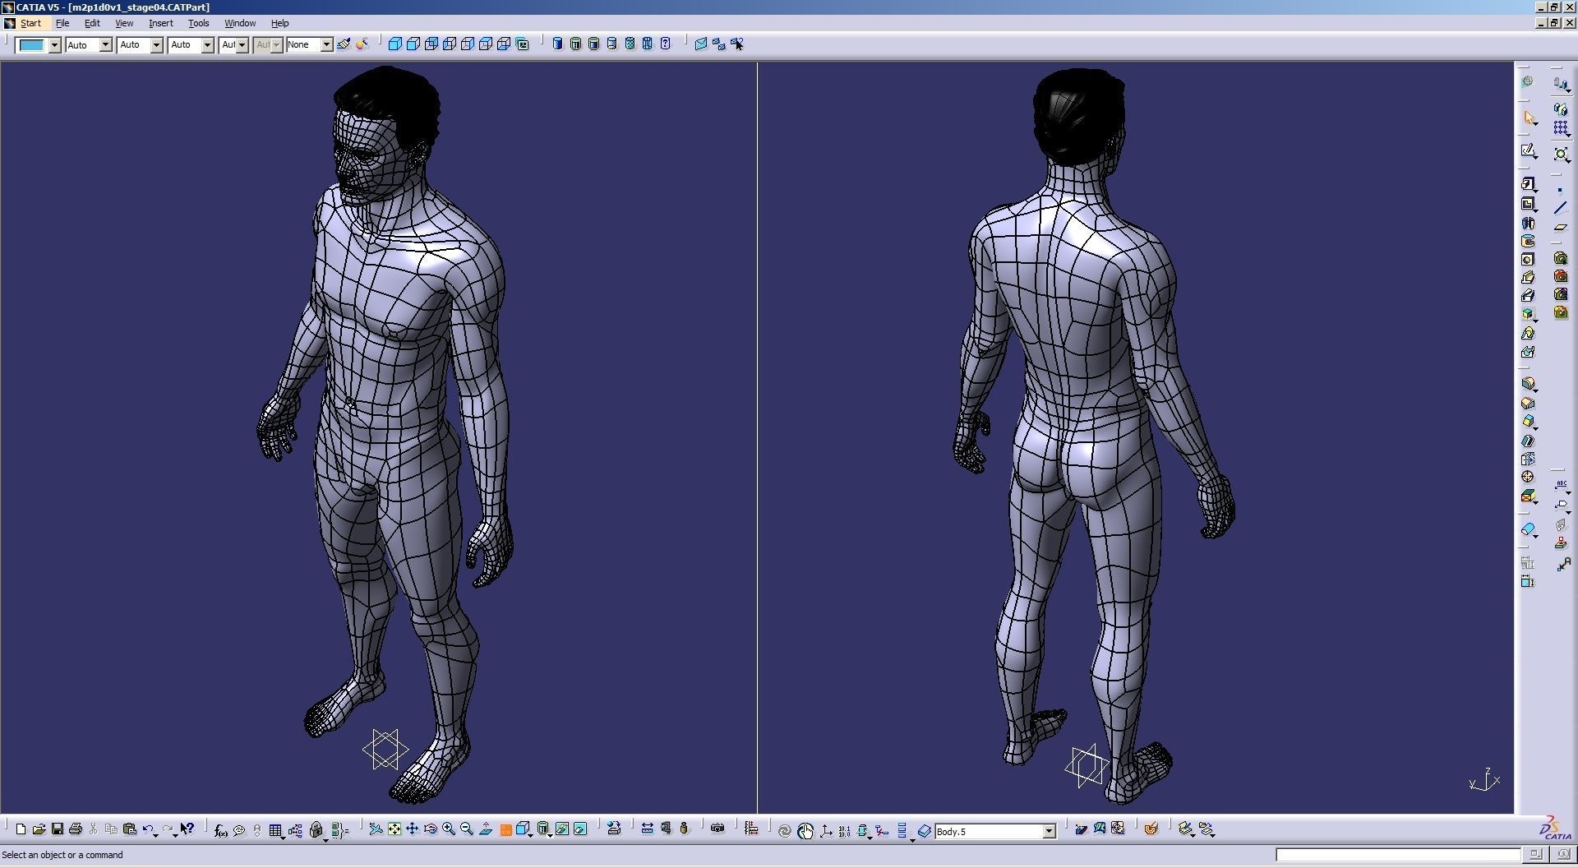Click the Select arrow tool in right toolbar
Screen dimensions: 1578x868
1529,118
